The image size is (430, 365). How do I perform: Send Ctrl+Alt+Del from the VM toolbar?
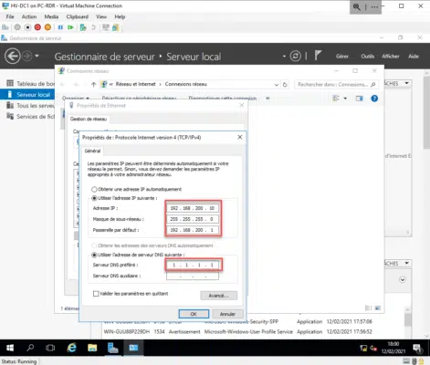click(5, 27)
